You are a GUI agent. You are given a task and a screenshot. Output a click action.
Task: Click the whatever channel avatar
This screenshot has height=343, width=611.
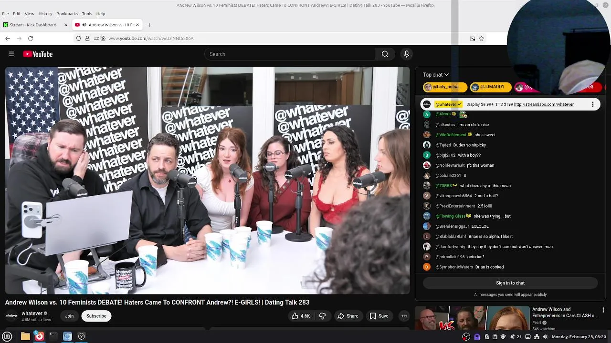click(x=11, y=316)
